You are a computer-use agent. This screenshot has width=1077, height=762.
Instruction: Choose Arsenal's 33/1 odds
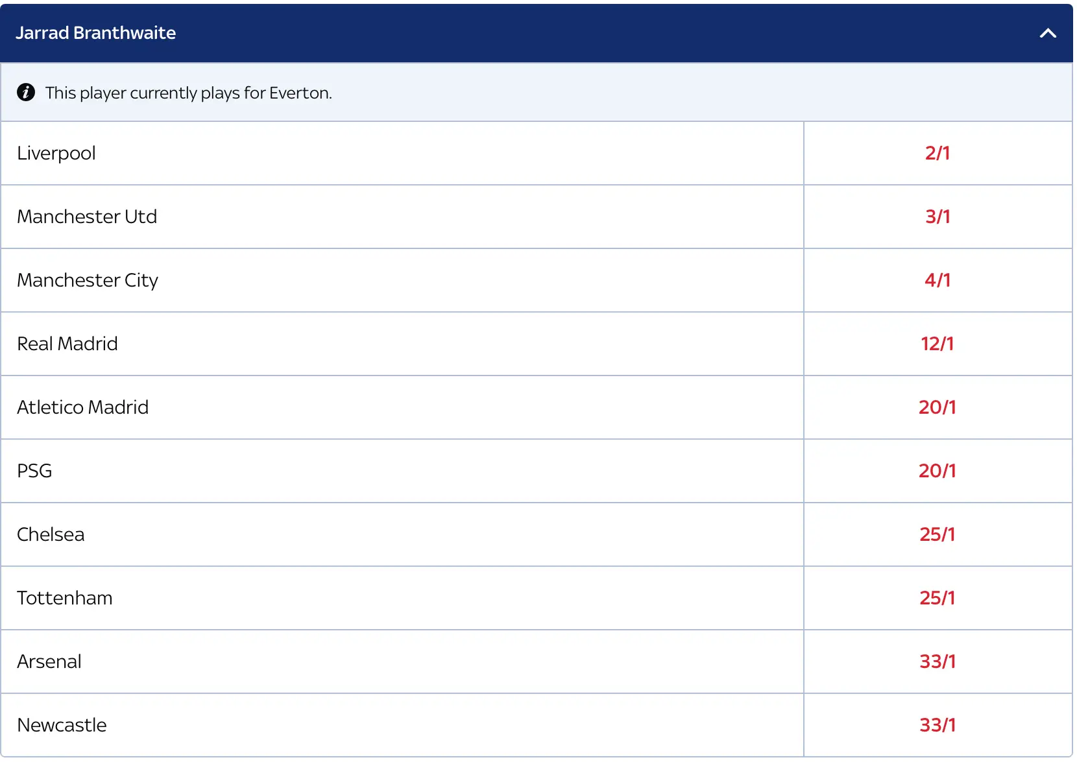[937, 661]
